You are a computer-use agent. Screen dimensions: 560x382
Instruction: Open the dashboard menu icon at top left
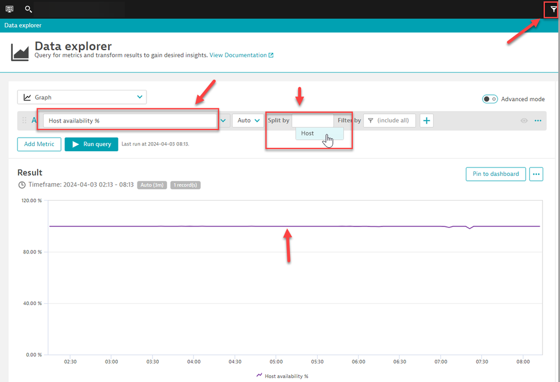tap(10, 9)
